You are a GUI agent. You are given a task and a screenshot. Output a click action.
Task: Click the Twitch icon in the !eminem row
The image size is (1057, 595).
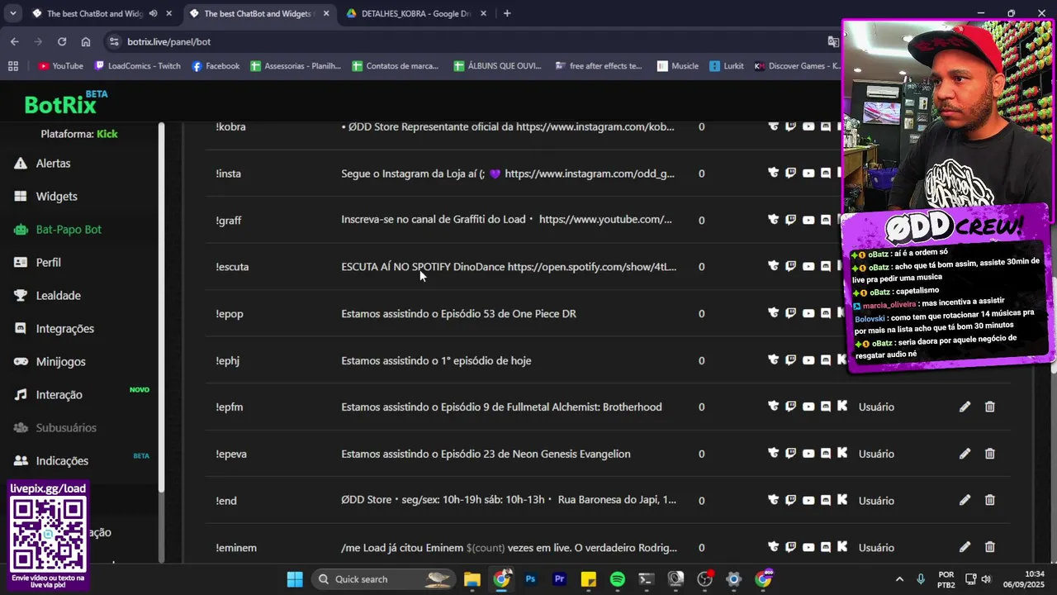(x=791, y=546)
